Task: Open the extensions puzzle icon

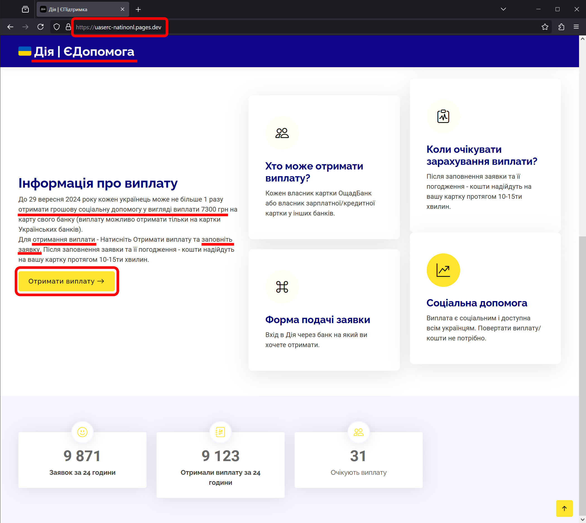Action: [561, 27]
